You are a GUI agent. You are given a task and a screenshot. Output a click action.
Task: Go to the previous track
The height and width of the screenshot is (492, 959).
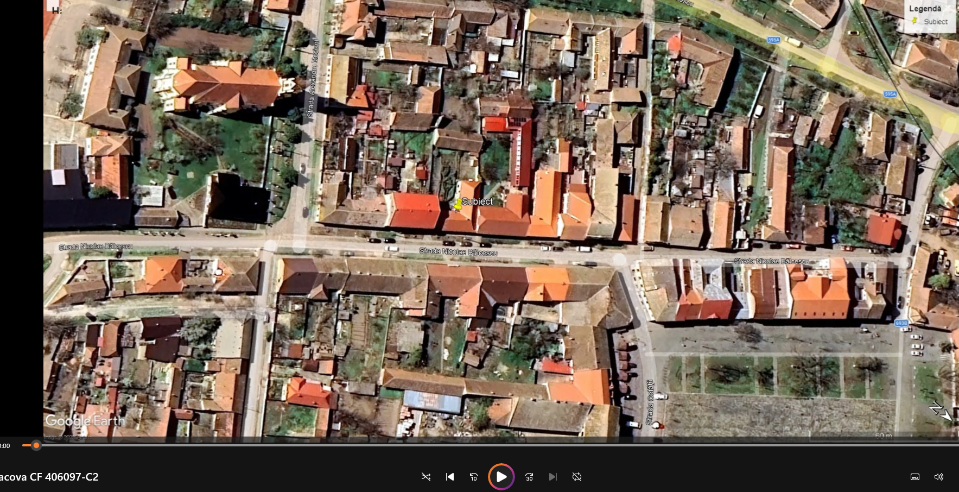tap(450, 477)
